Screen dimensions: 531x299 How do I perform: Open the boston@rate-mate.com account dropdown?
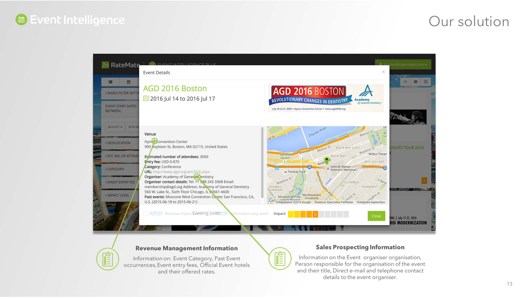[403, 65]
